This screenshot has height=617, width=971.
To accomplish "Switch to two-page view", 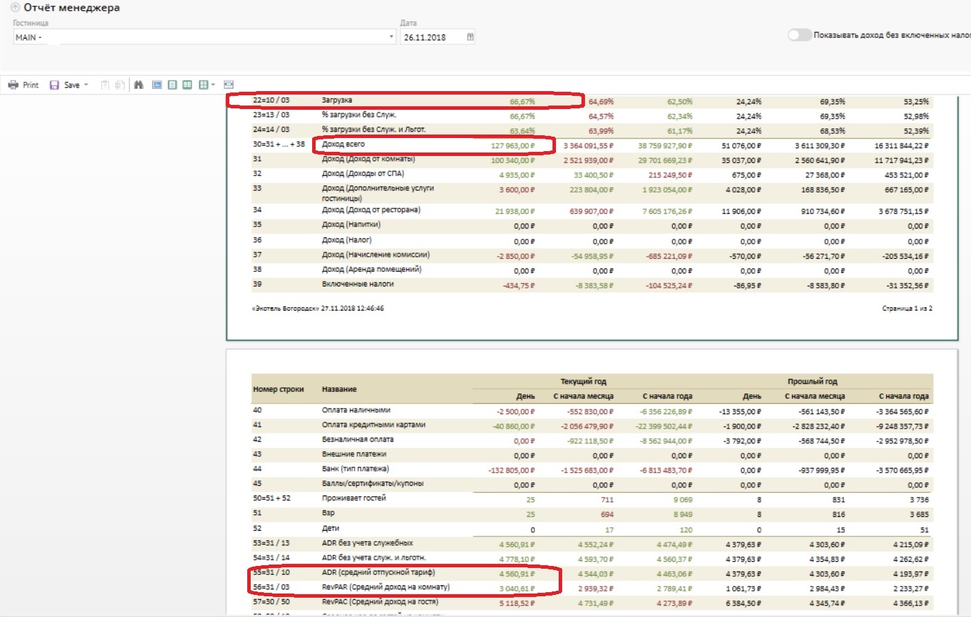I will pyautogui.click(x=187, y=85).
